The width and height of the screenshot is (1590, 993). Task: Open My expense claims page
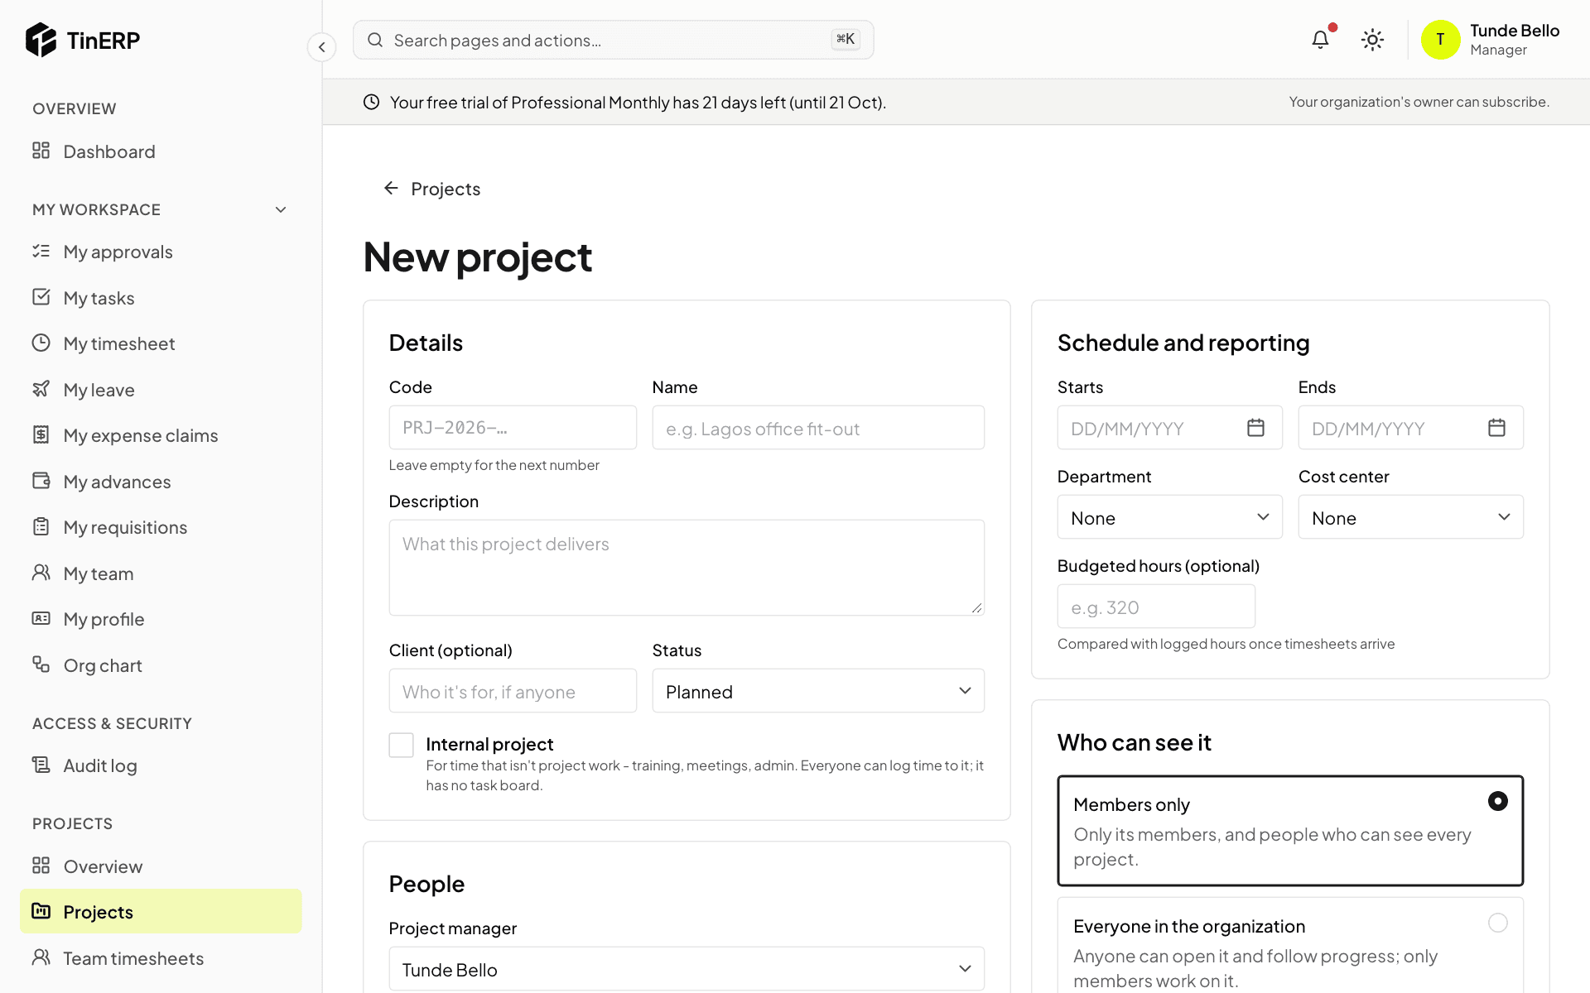coord(161,435)
